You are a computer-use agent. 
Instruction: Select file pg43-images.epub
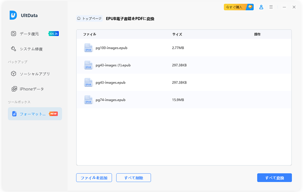coord(111,83)
